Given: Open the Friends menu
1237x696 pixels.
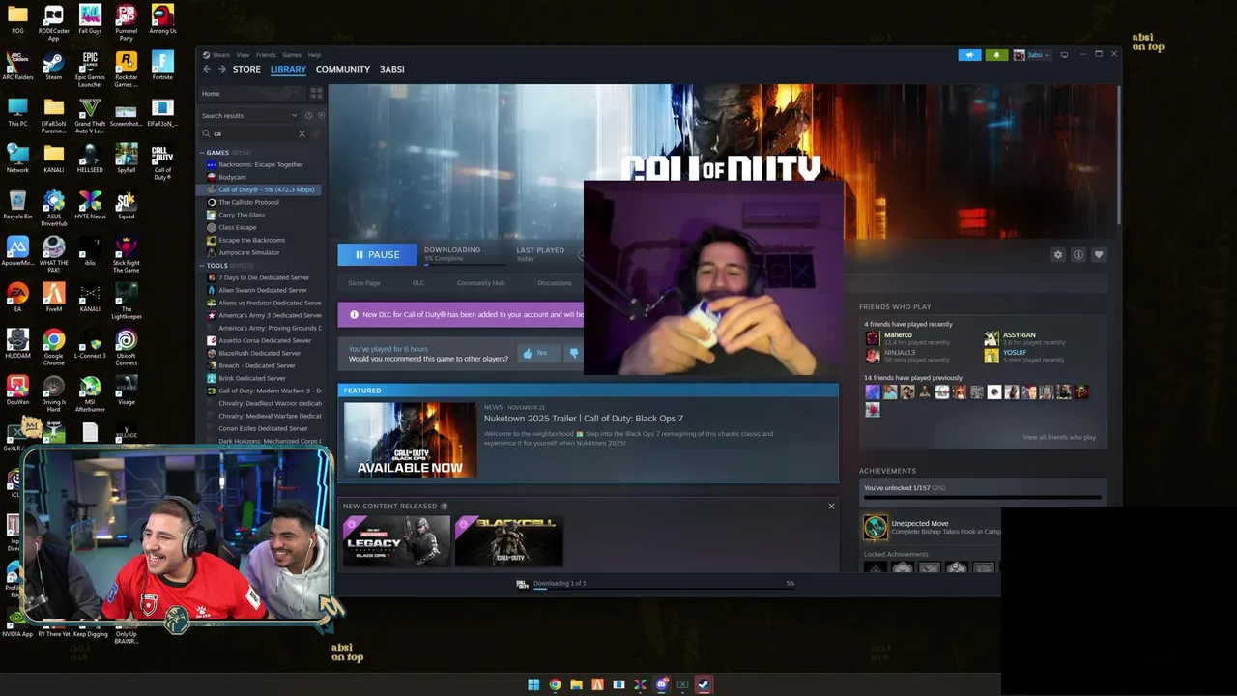Looking at the screenshot, I should click(266, 55).
